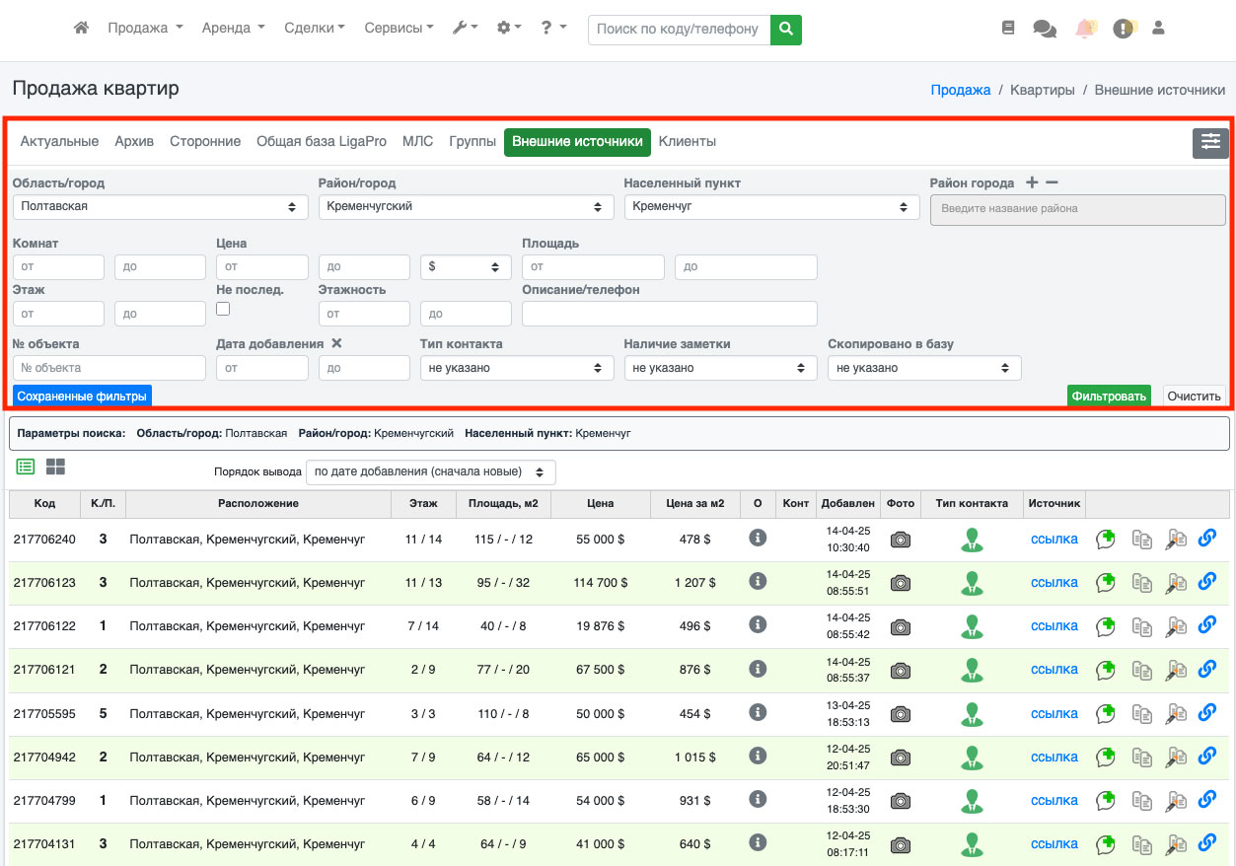
Task: Clear date with X near Дата добавления
Action: pos(336,343)
